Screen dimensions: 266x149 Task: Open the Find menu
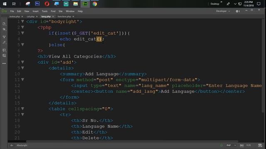click(53, 11)
